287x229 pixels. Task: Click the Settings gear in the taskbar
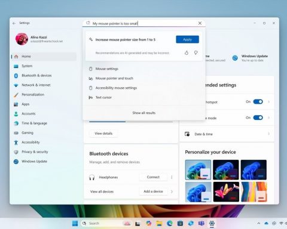212,224
